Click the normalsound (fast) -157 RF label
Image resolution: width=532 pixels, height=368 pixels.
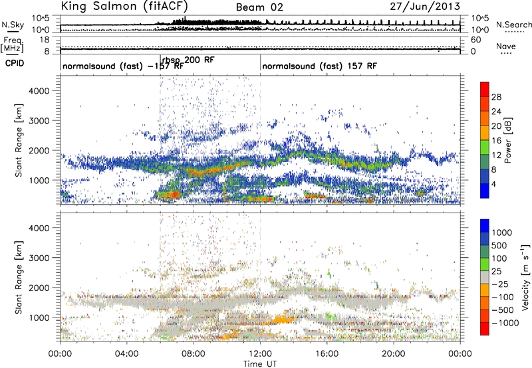click(123, 66)
